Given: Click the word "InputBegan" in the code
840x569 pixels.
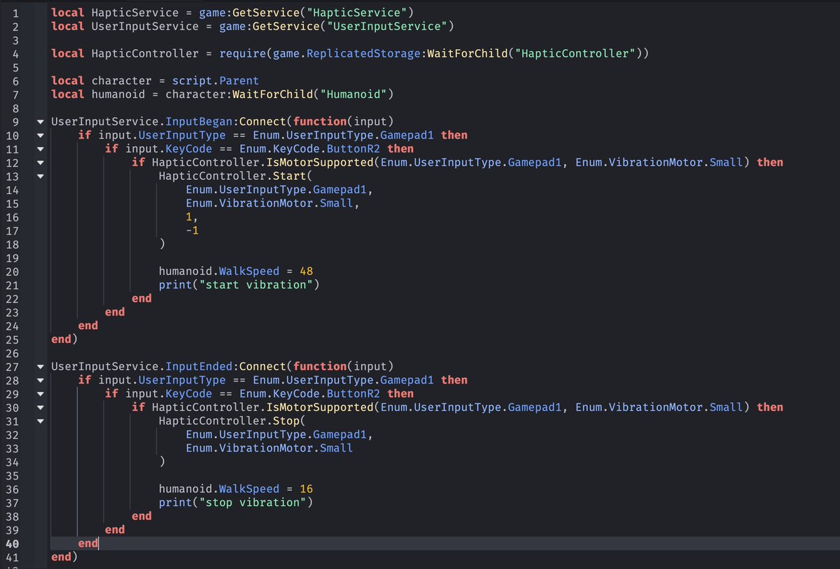Looking at the screenshot, I should (199, 121).
